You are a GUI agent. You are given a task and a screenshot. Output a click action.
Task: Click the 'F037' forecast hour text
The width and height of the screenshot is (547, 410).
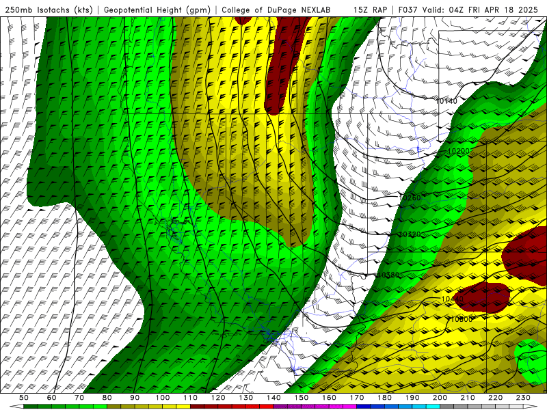point(408,10)
